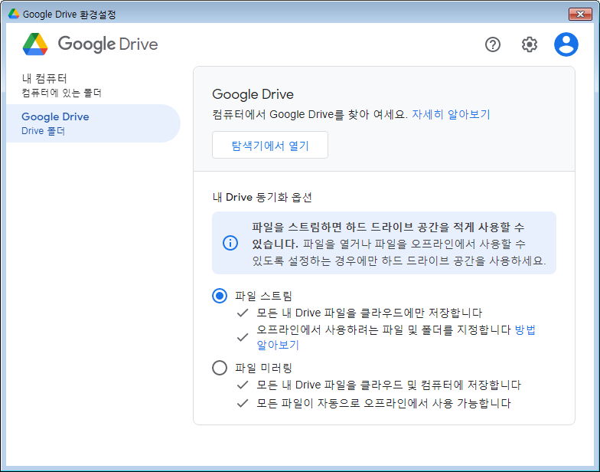Click the info icon in the sync notice
The height and width of the screenshot is (472, 600).
click(230, 243)
